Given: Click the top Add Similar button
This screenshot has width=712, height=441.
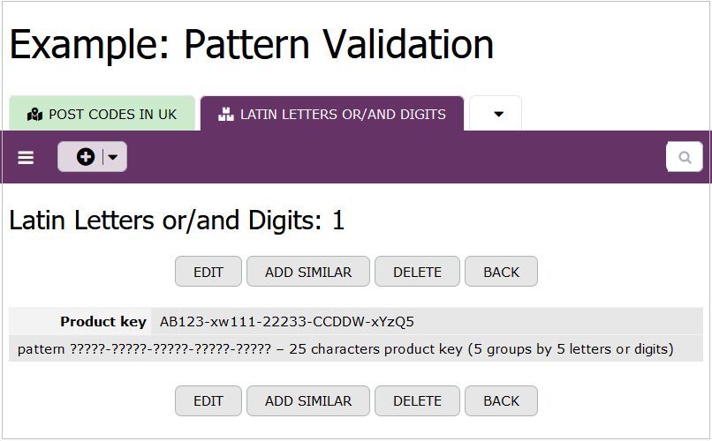Looking at the screenshot, I should [308, 272].
